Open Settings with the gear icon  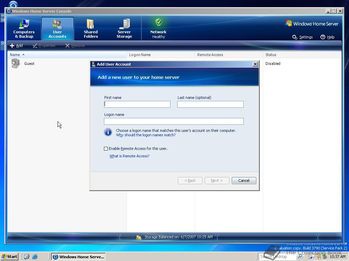click(x=302, y=37)
